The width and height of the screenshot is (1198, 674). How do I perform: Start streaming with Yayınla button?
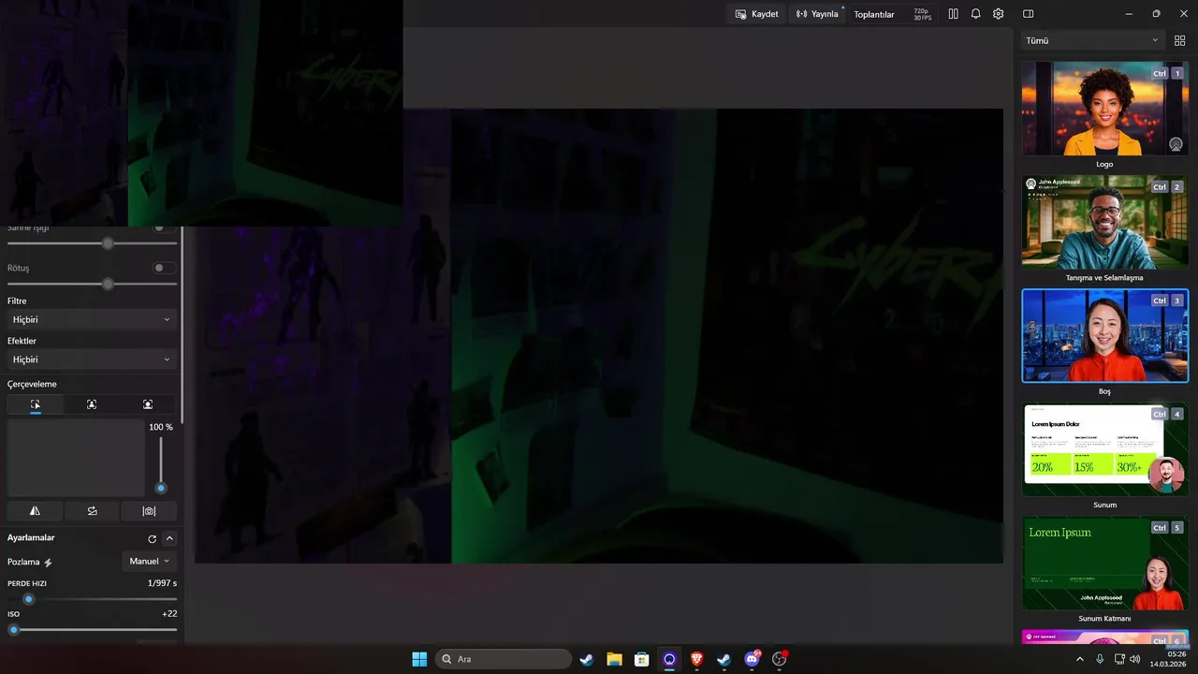[816, 14]
